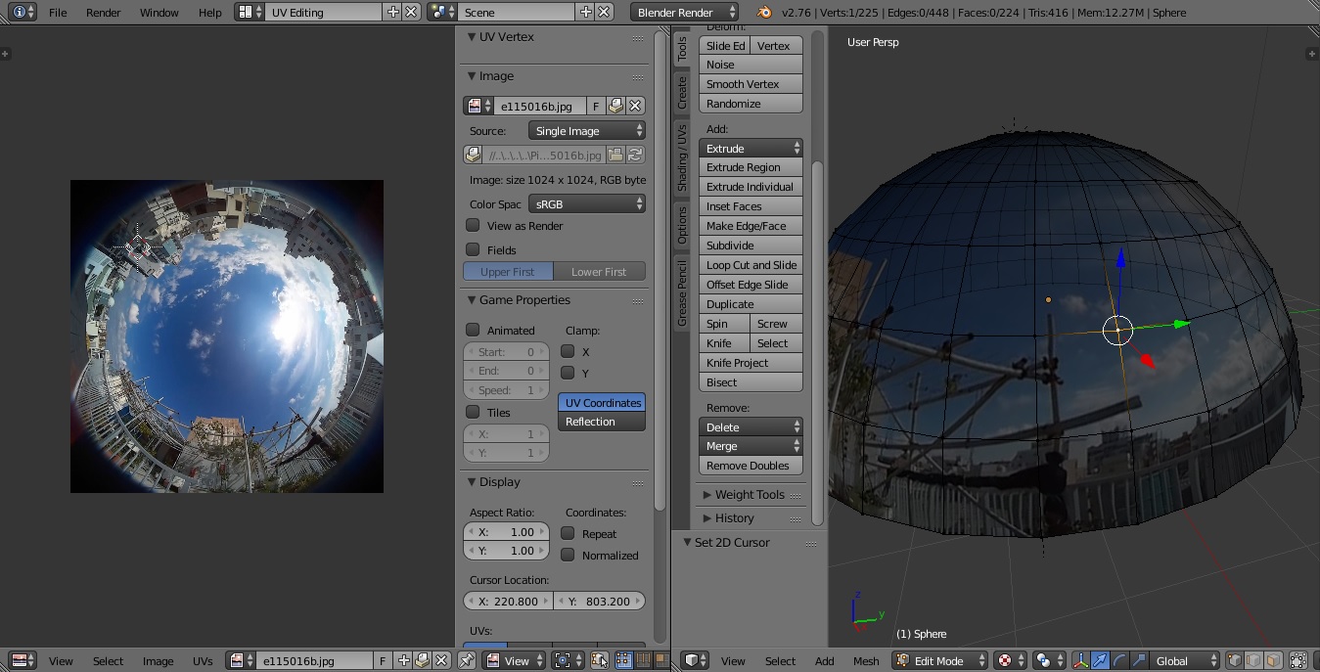The image size is (1320, 672).
Task: Open the UVs menu
Action: click(x=202, y=660)
